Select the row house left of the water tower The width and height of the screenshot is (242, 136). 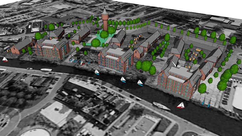point(81,35)
